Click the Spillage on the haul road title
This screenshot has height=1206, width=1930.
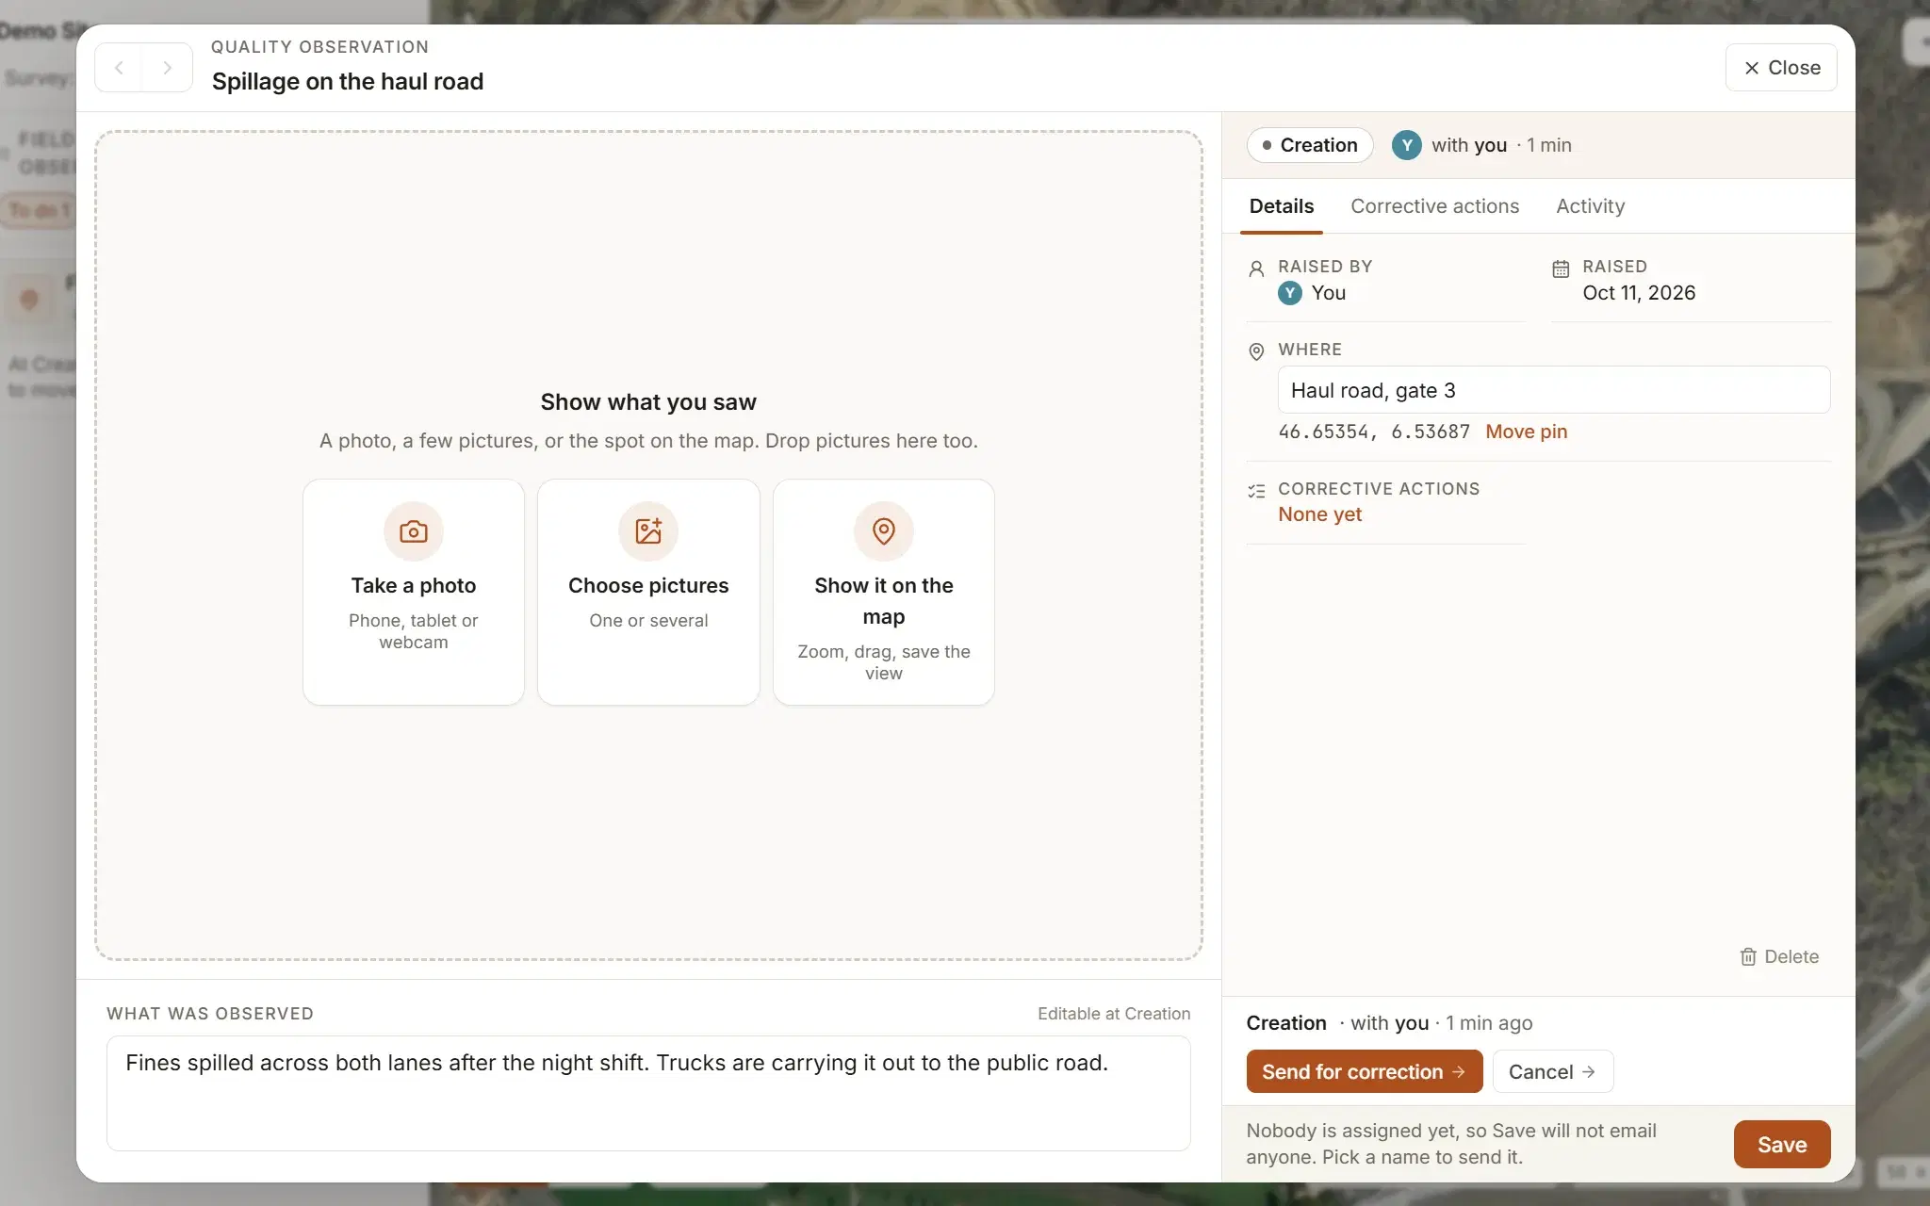[x=348, y=81]
